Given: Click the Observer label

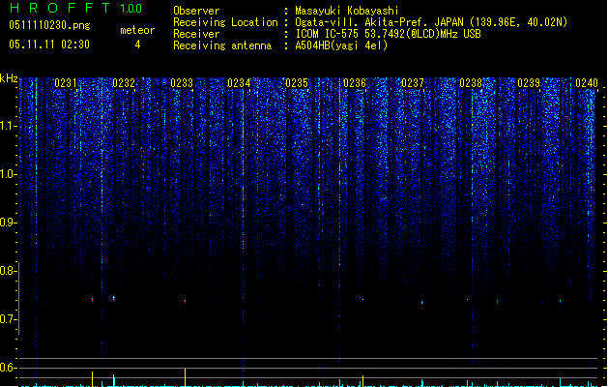Looking at the screenshot, I should pos(196,11).
